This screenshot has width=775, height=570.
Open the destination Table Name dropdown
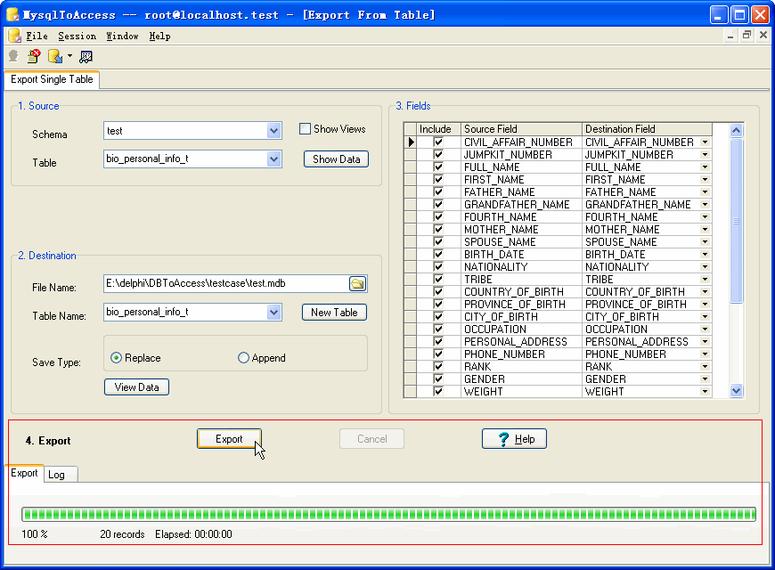pyautogui.click(x=273, y=313)
